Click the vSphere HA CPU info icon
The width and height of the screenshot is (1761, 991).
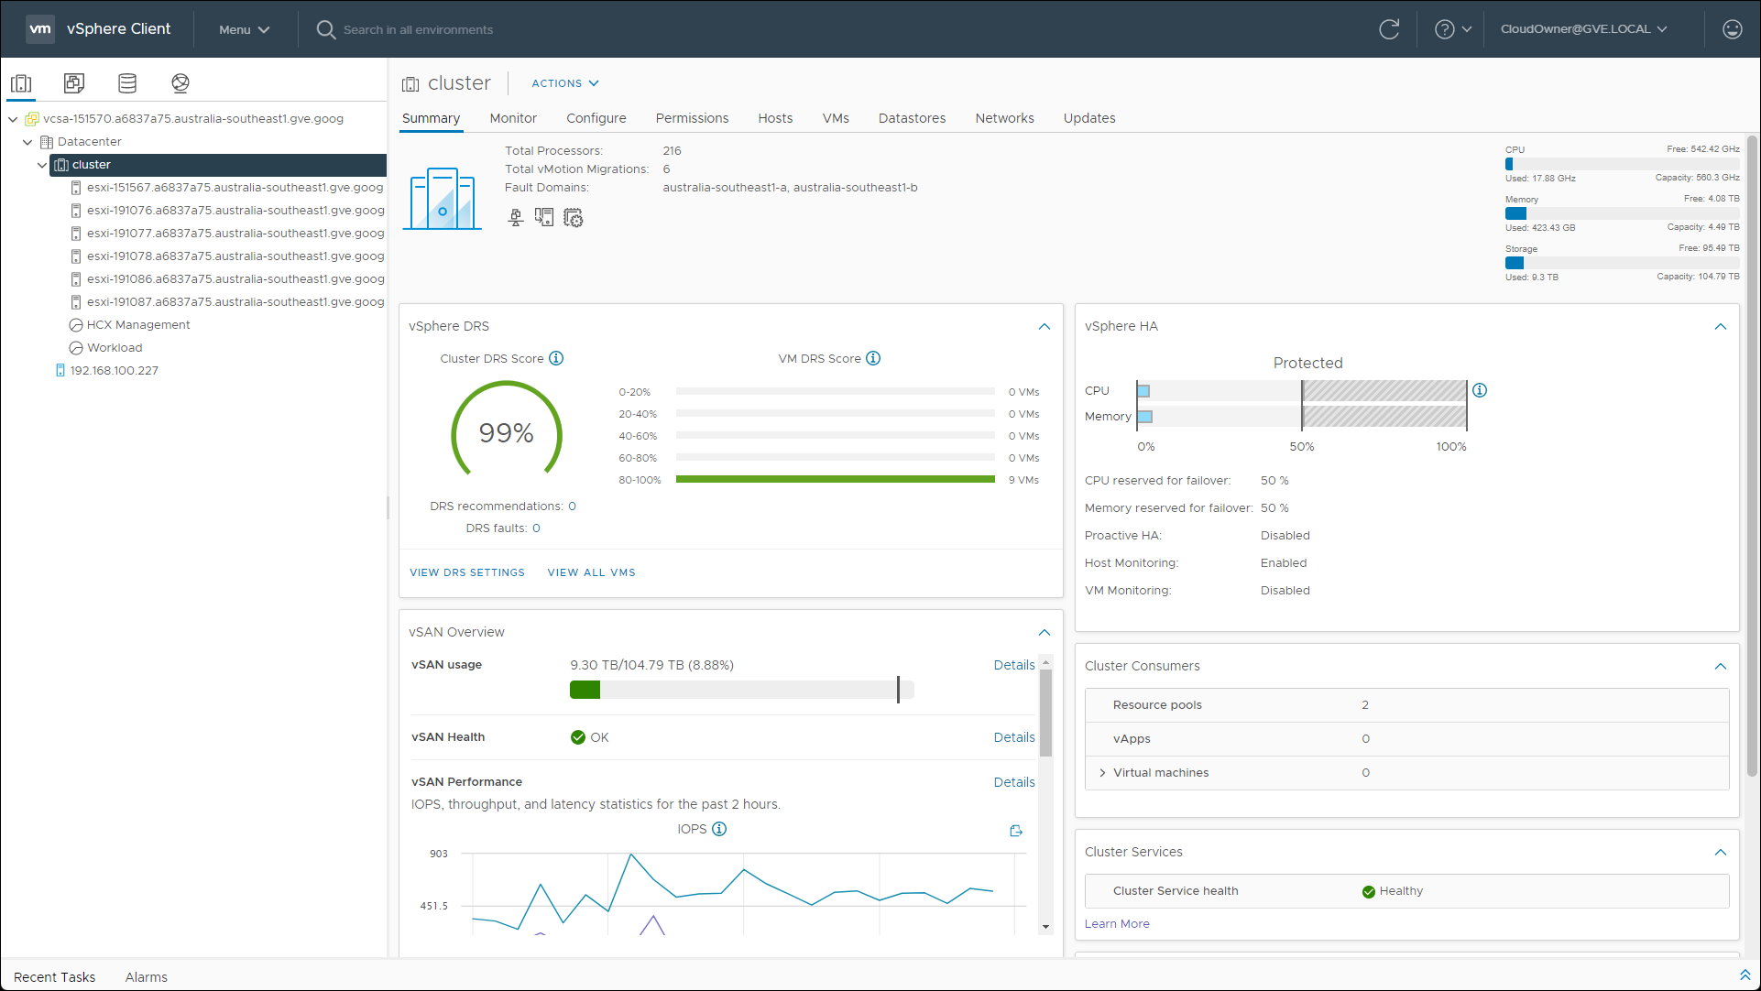(1480, 390)
